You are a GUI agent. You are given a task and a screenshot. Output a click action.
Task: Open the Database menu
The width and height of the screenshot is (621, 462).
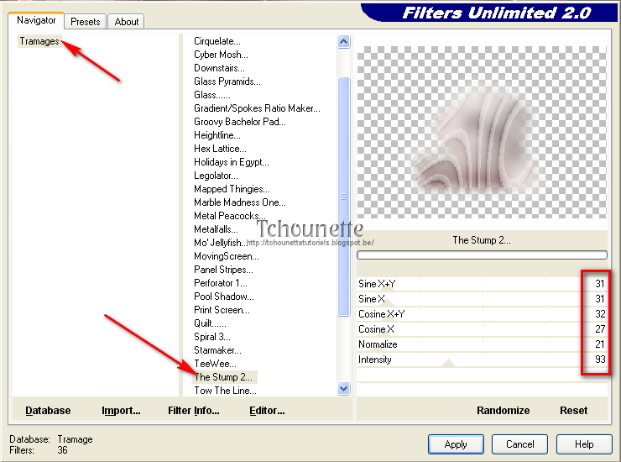pos(48,411)
